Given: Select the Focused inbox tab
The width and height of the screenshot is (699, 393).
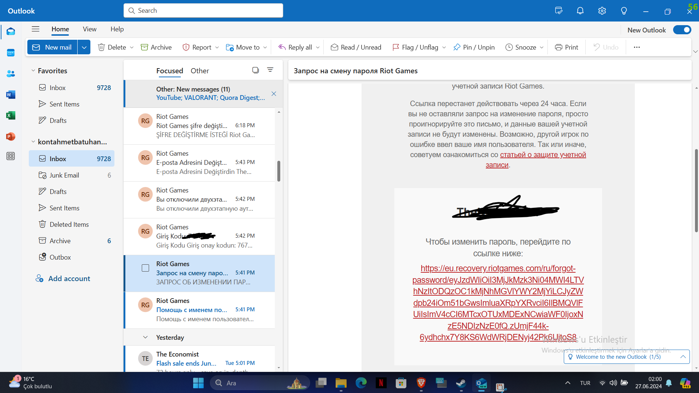Looking at the screenshot, I should 169,71.
